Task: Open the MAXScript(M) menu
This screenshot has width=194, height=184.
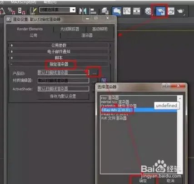Action: point(24,2)
